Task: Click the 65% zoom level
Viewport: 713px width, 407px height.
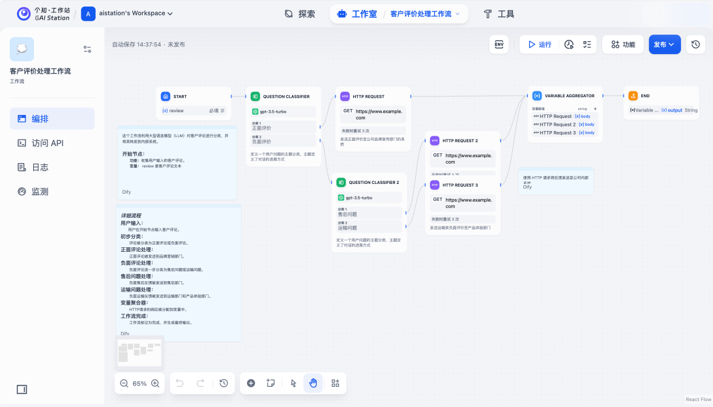Action: pos(139,384)
